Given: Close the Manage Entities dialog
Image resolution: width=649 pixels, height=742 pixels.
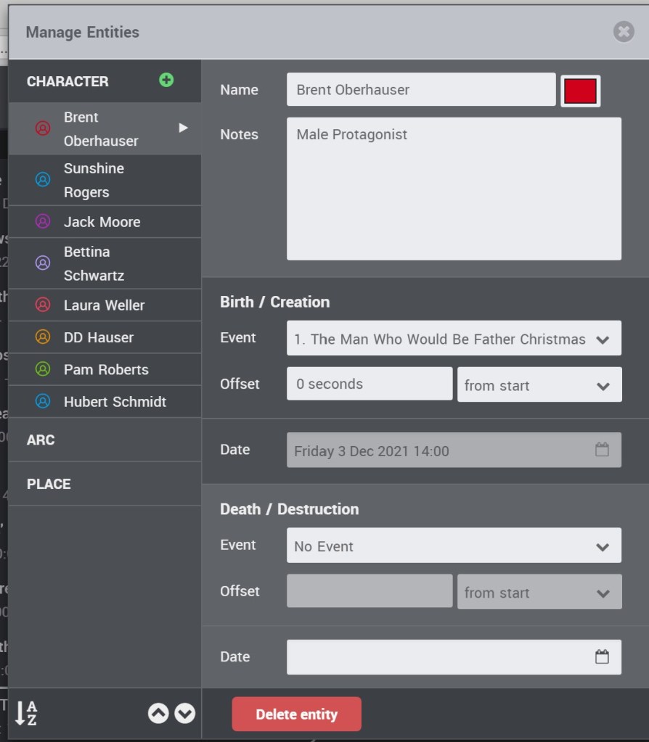Looking at the screenshot, I should 624,32.
